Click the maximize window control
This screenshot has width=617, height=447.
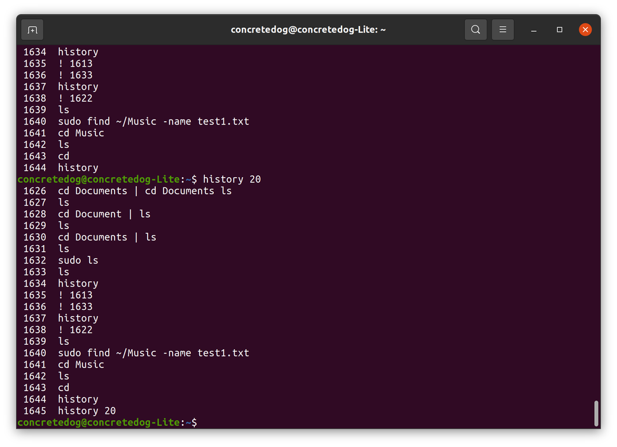click(560, 30)
